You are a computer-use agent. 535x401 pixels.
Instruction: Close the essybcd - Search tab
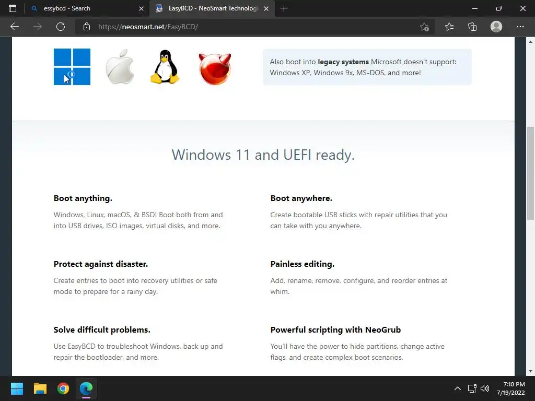[x=141, y=8]
